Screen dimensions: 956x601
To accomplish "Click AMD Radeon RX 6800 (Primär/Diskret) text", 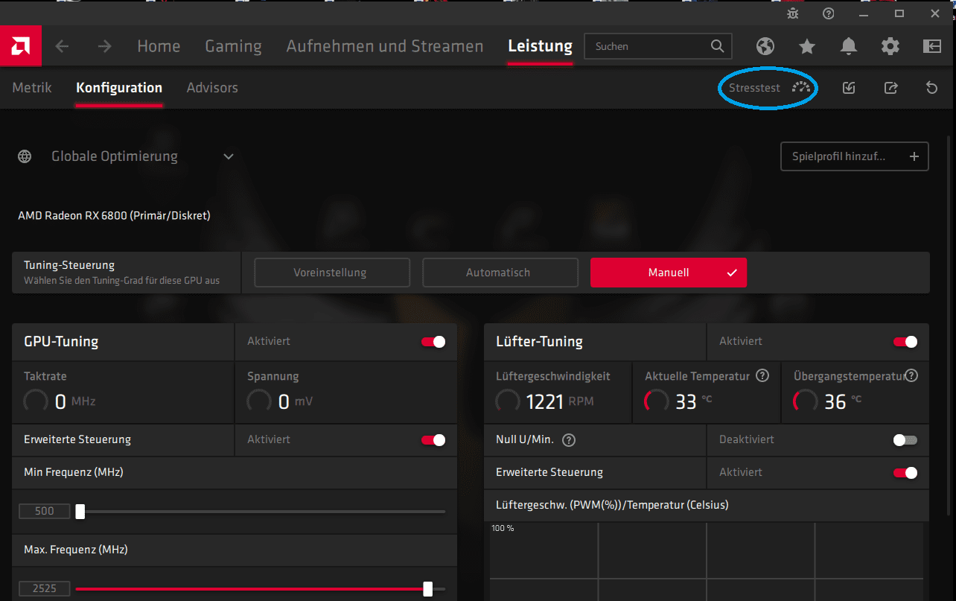I will coord(114,216).
